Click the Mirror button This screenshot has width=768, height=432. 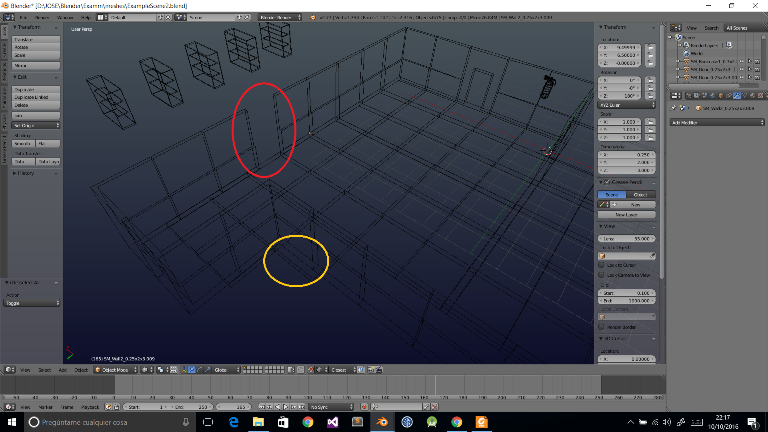coord(36,65)
